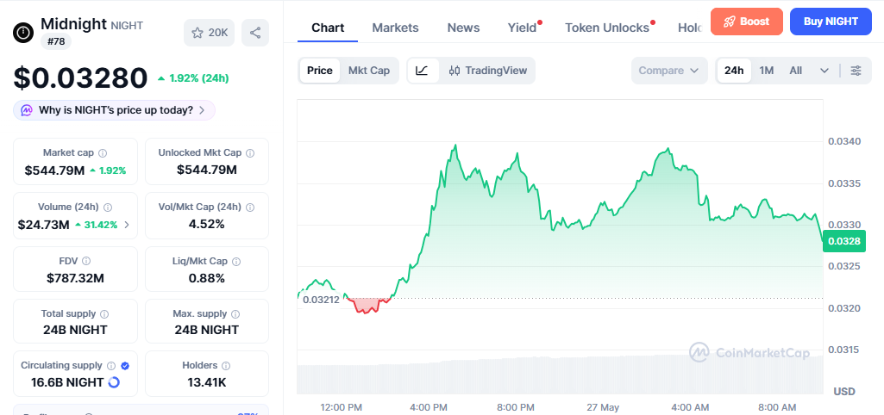Open the Chart tab
884x415 pixels.
[328, 28]
